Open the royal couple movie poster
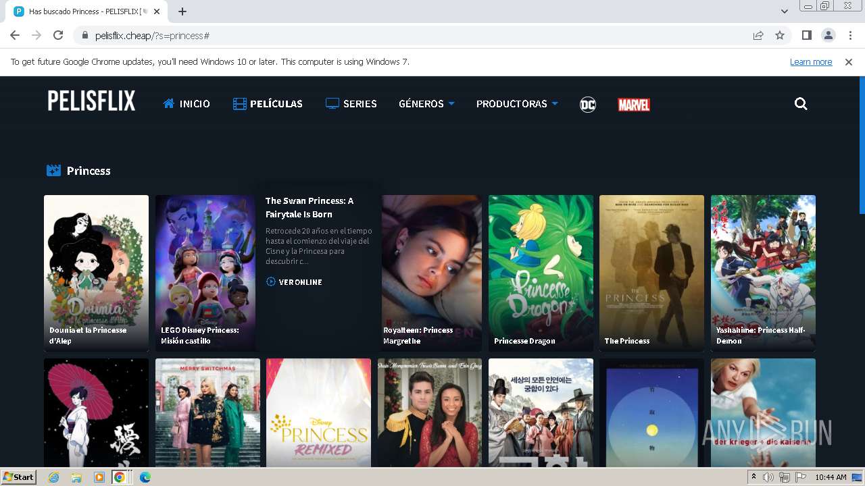865x486 pixels. (x=430, y=412)
